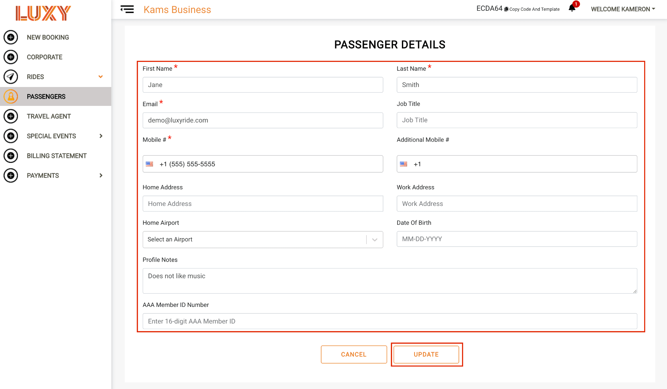Open the Welcome Kameron user menu
This screenshot has height=389, width=667.
(x=623, y=9)
